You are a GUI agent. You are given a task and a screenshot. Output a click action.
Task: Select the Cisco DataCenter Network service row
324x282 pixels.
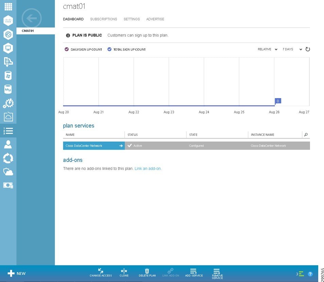[x=186, y=146]
